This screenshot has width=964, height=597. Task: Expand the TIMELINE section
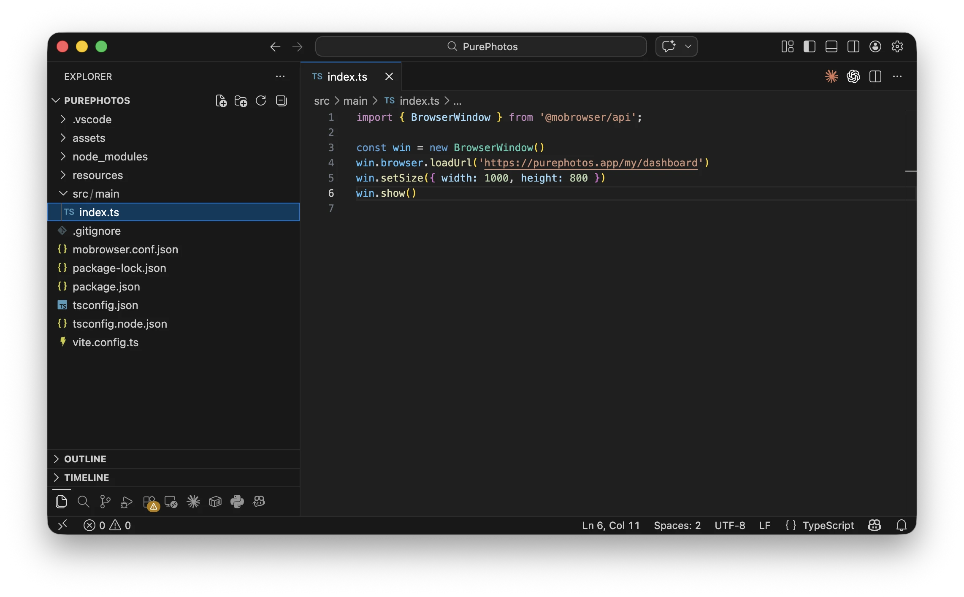(86, 478)
